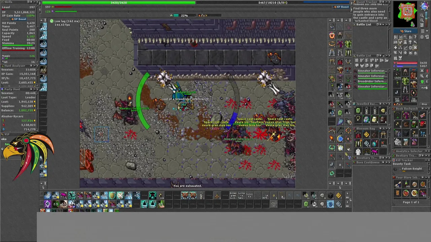
Task: Click the Party Hunt panel title
Action: point(12,89)
